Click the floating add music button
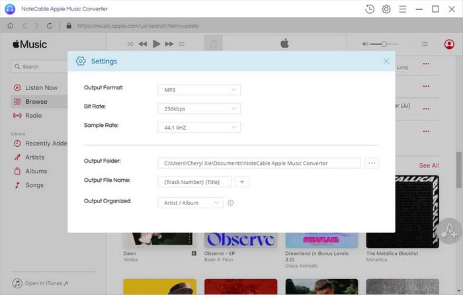This screenshot has width=463, height=295. 449,231
